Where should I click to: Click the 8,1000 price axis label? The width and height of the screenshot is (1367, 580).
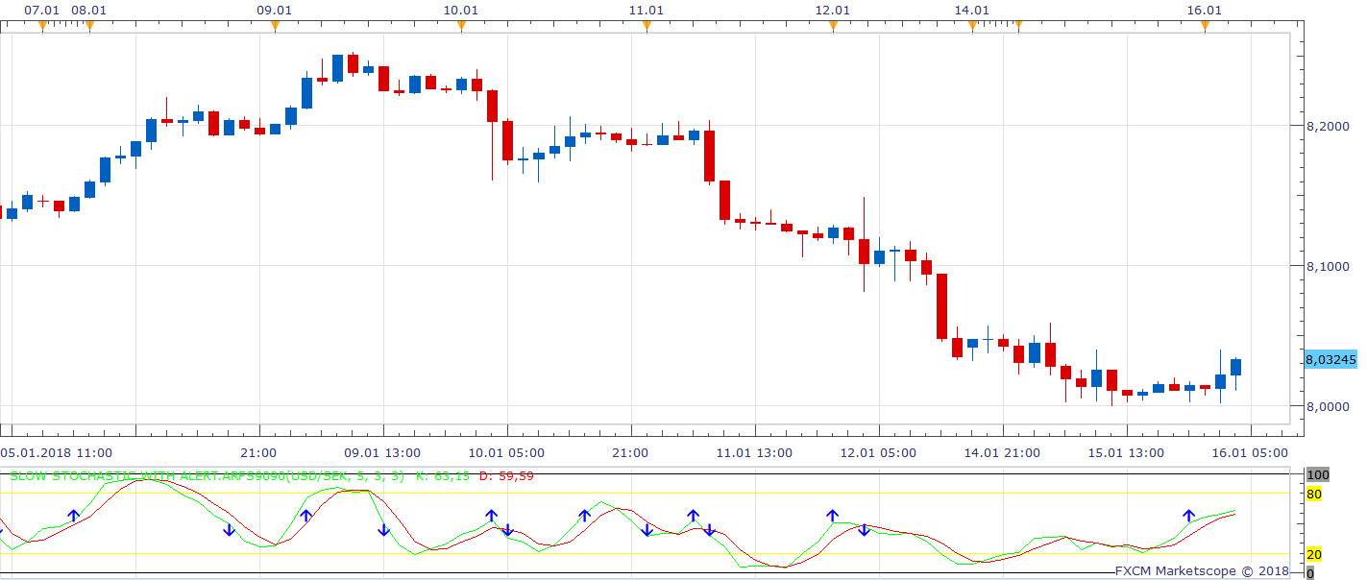(1327, 266)
